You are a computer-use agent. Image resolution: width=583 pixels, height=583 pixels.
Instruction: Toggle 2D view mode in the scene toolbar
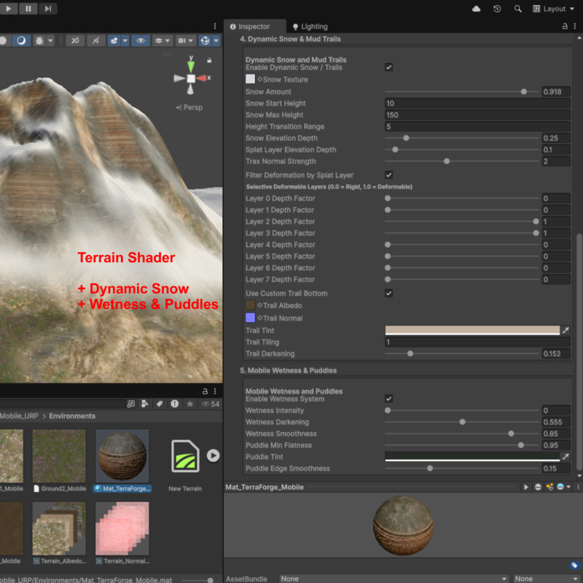point(75,41)
